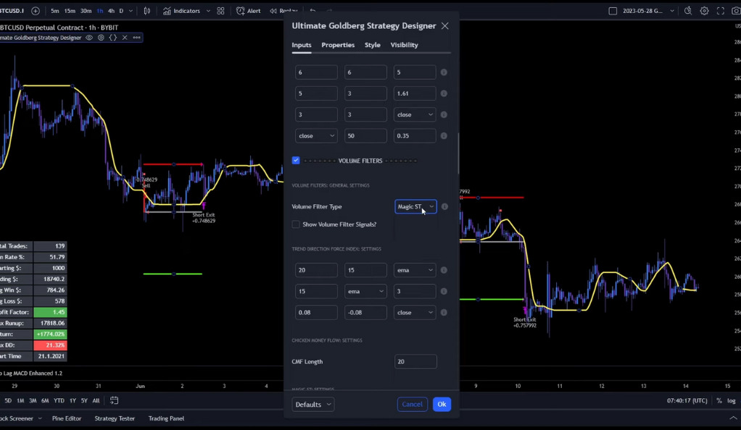This screenshot has height=430, width=741.
Task: Show info for first row with 6, 6, 5
Action: point(444,72)
